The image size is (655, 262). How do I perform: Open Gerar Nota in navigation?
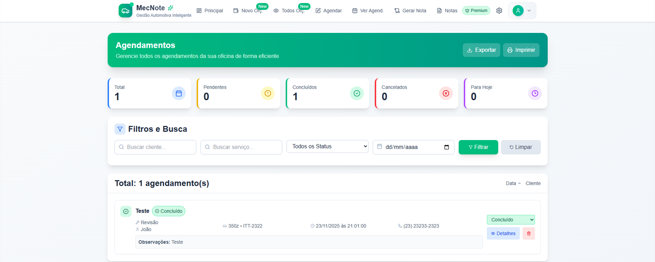410,11
